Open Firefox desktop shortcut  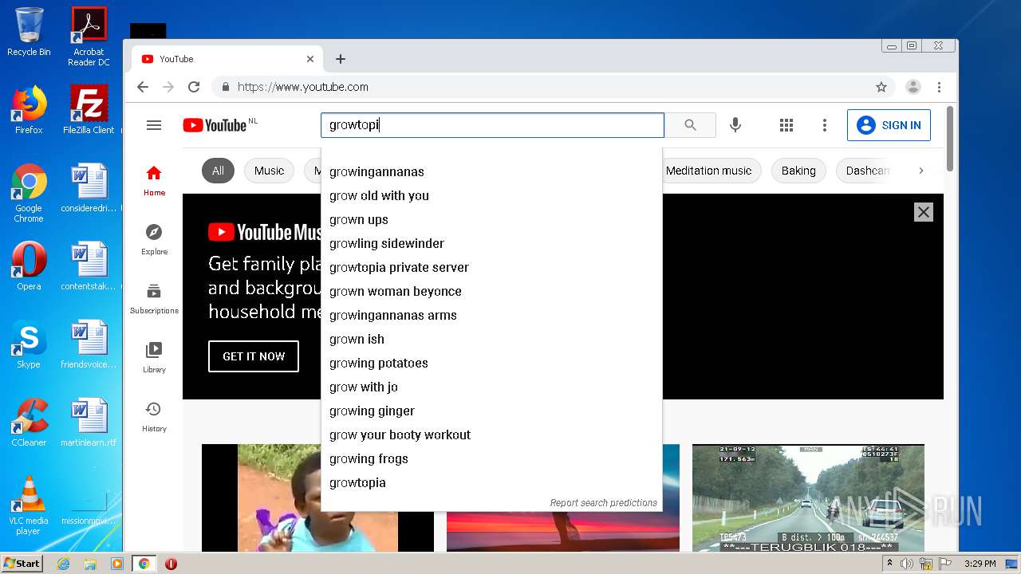pyautogui.click(x=29, y=110)
